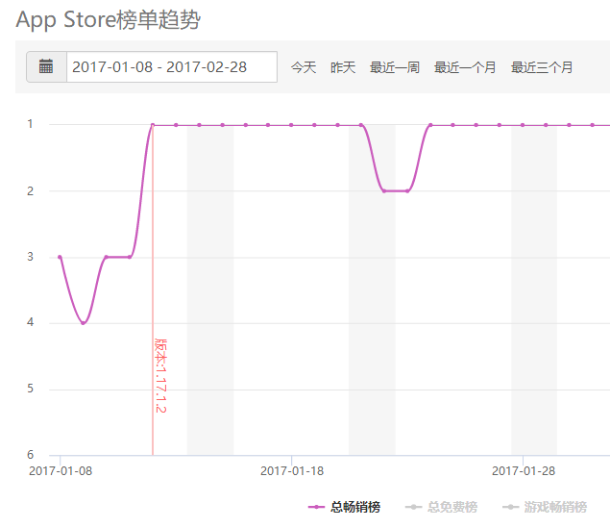The width and height of the screenshot is (610, 528).
Task: Click the 总免费榜 gray legend marker
Action: tap(413, 507)
